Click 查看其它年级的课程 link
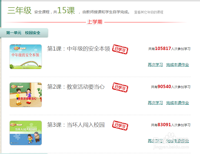This screenshot has width=200, height=154. (x=149, y=12)
